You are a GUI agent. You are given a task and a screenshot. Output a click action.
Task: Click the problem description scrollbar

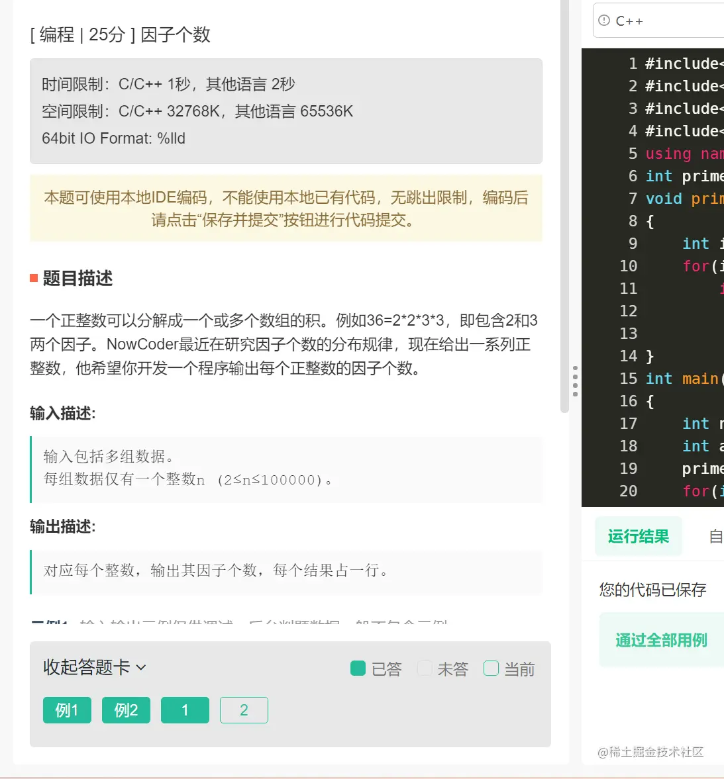tap(564, 206)
